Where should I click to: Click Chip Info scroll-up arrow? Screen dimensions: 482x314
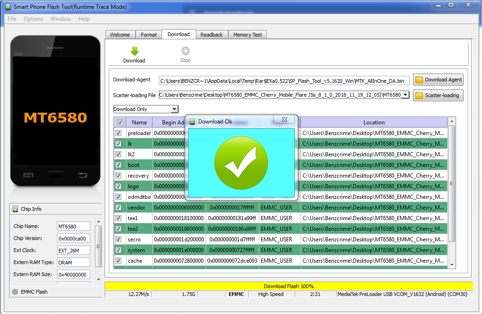pos(98,222)
